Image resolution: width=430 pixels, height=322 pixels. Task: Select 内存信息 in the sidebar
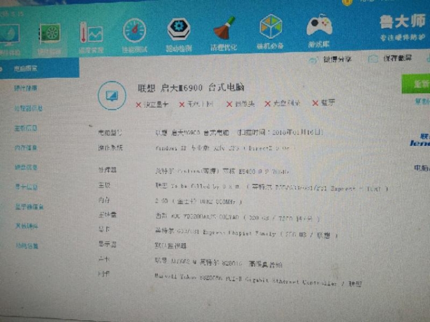click(26, 148)
